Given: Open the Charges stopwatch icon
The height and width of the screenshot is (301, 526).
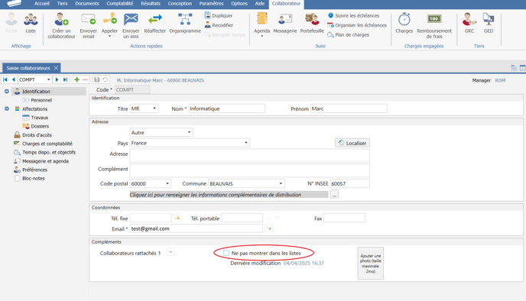Looking at the screenshot, I should (x=404, y=19).
